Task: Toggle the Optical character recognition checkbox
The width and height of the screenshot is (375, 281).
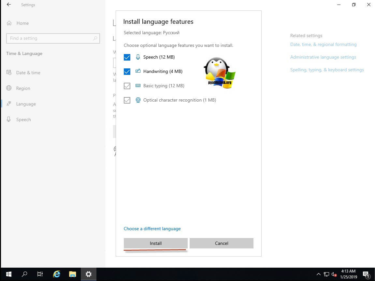Action: coord(127,100)
